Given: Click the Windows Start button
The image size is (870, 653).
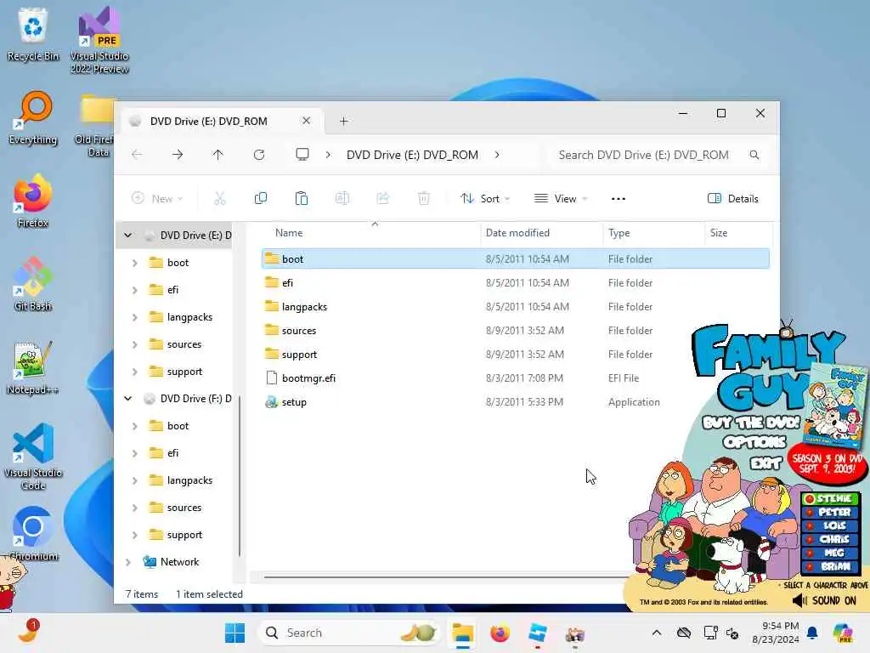Looking at the screenshot, I should (234, 633).
